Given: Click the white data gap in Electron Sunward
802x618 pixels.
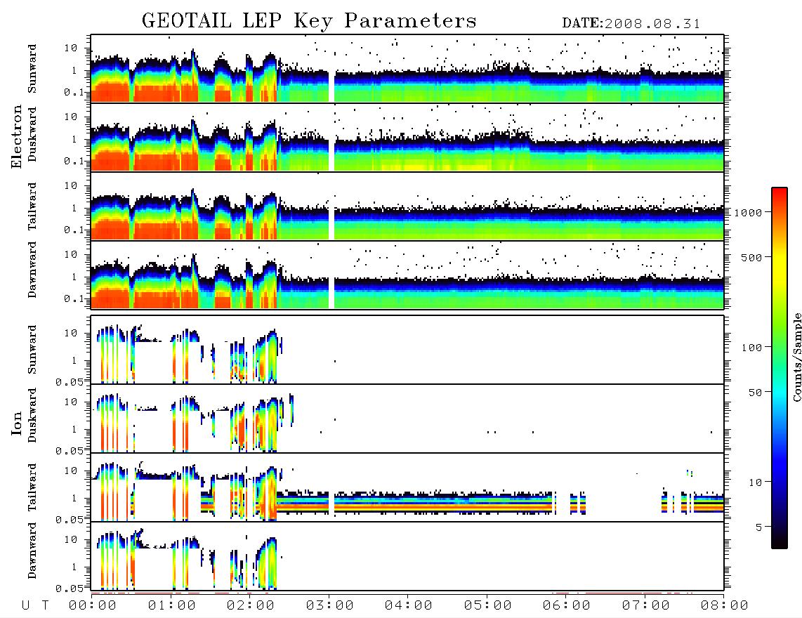Looking at the screenshot, I should pyautogui.click(x=331, y=87).
